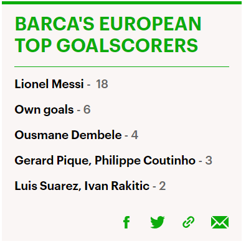This screenshot has height=244, width=246.
Task: Click the own goals count 6
Action: (87, 109)
